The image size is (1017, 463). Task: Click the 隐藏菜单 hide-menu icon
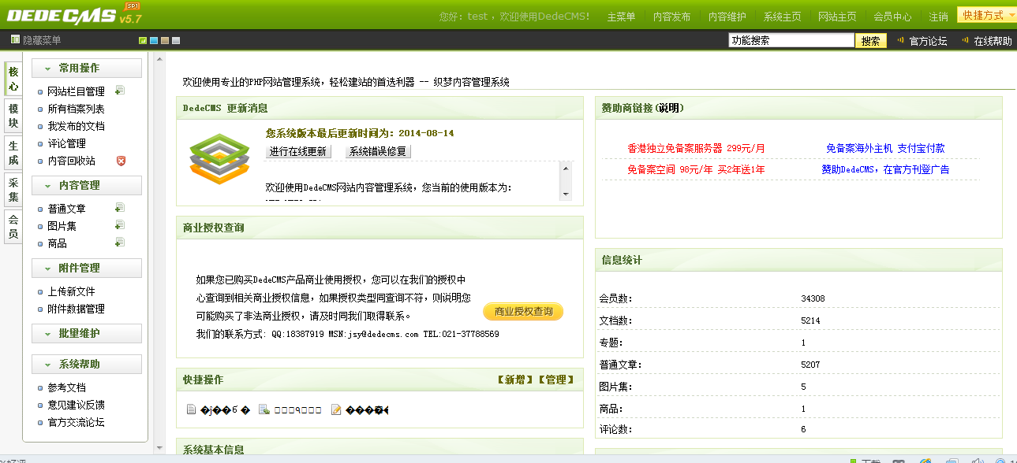pos(15,40)
